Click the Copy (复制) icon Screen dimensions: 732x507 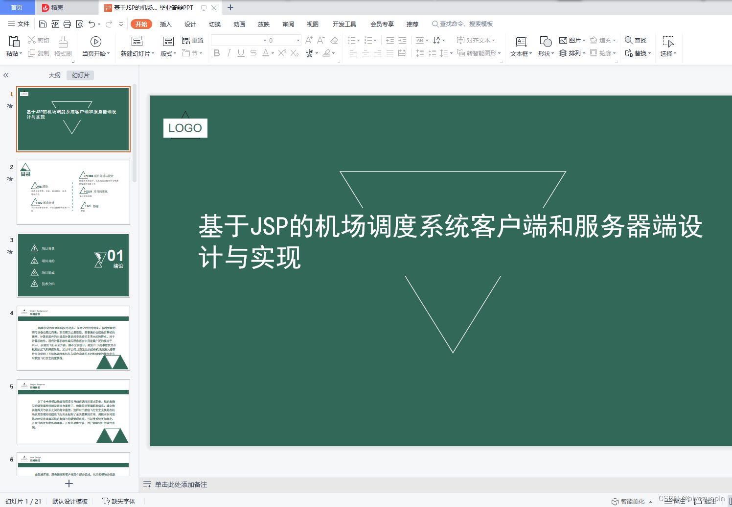click(32, 53)
